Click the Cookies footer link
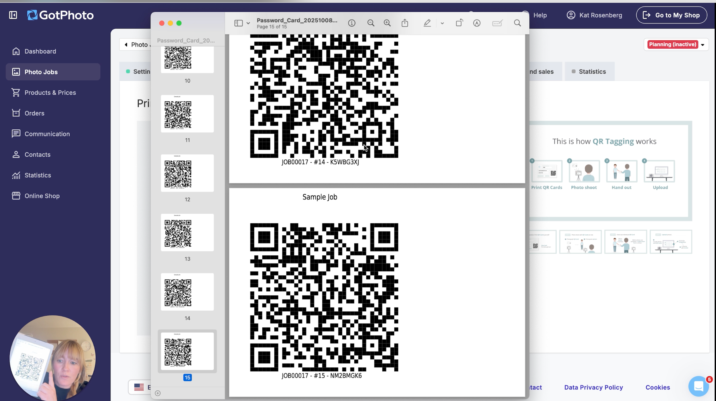 tap(657, 387)
